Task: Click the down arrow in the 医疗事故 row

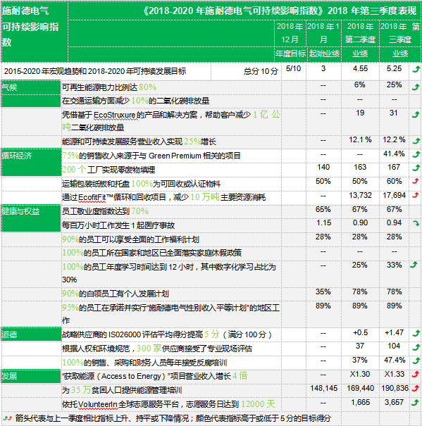Action: tap(416, 224)
